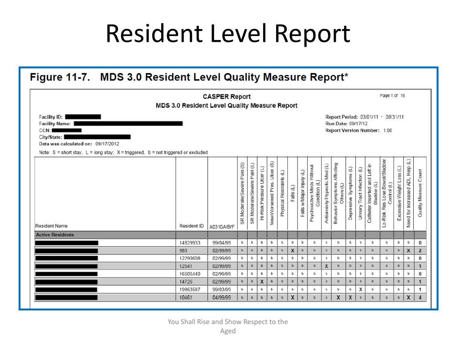Screen dimensions: 456x342
Task: Select the 'Quality Measure Count' column header
Action: tap(420, 193)
